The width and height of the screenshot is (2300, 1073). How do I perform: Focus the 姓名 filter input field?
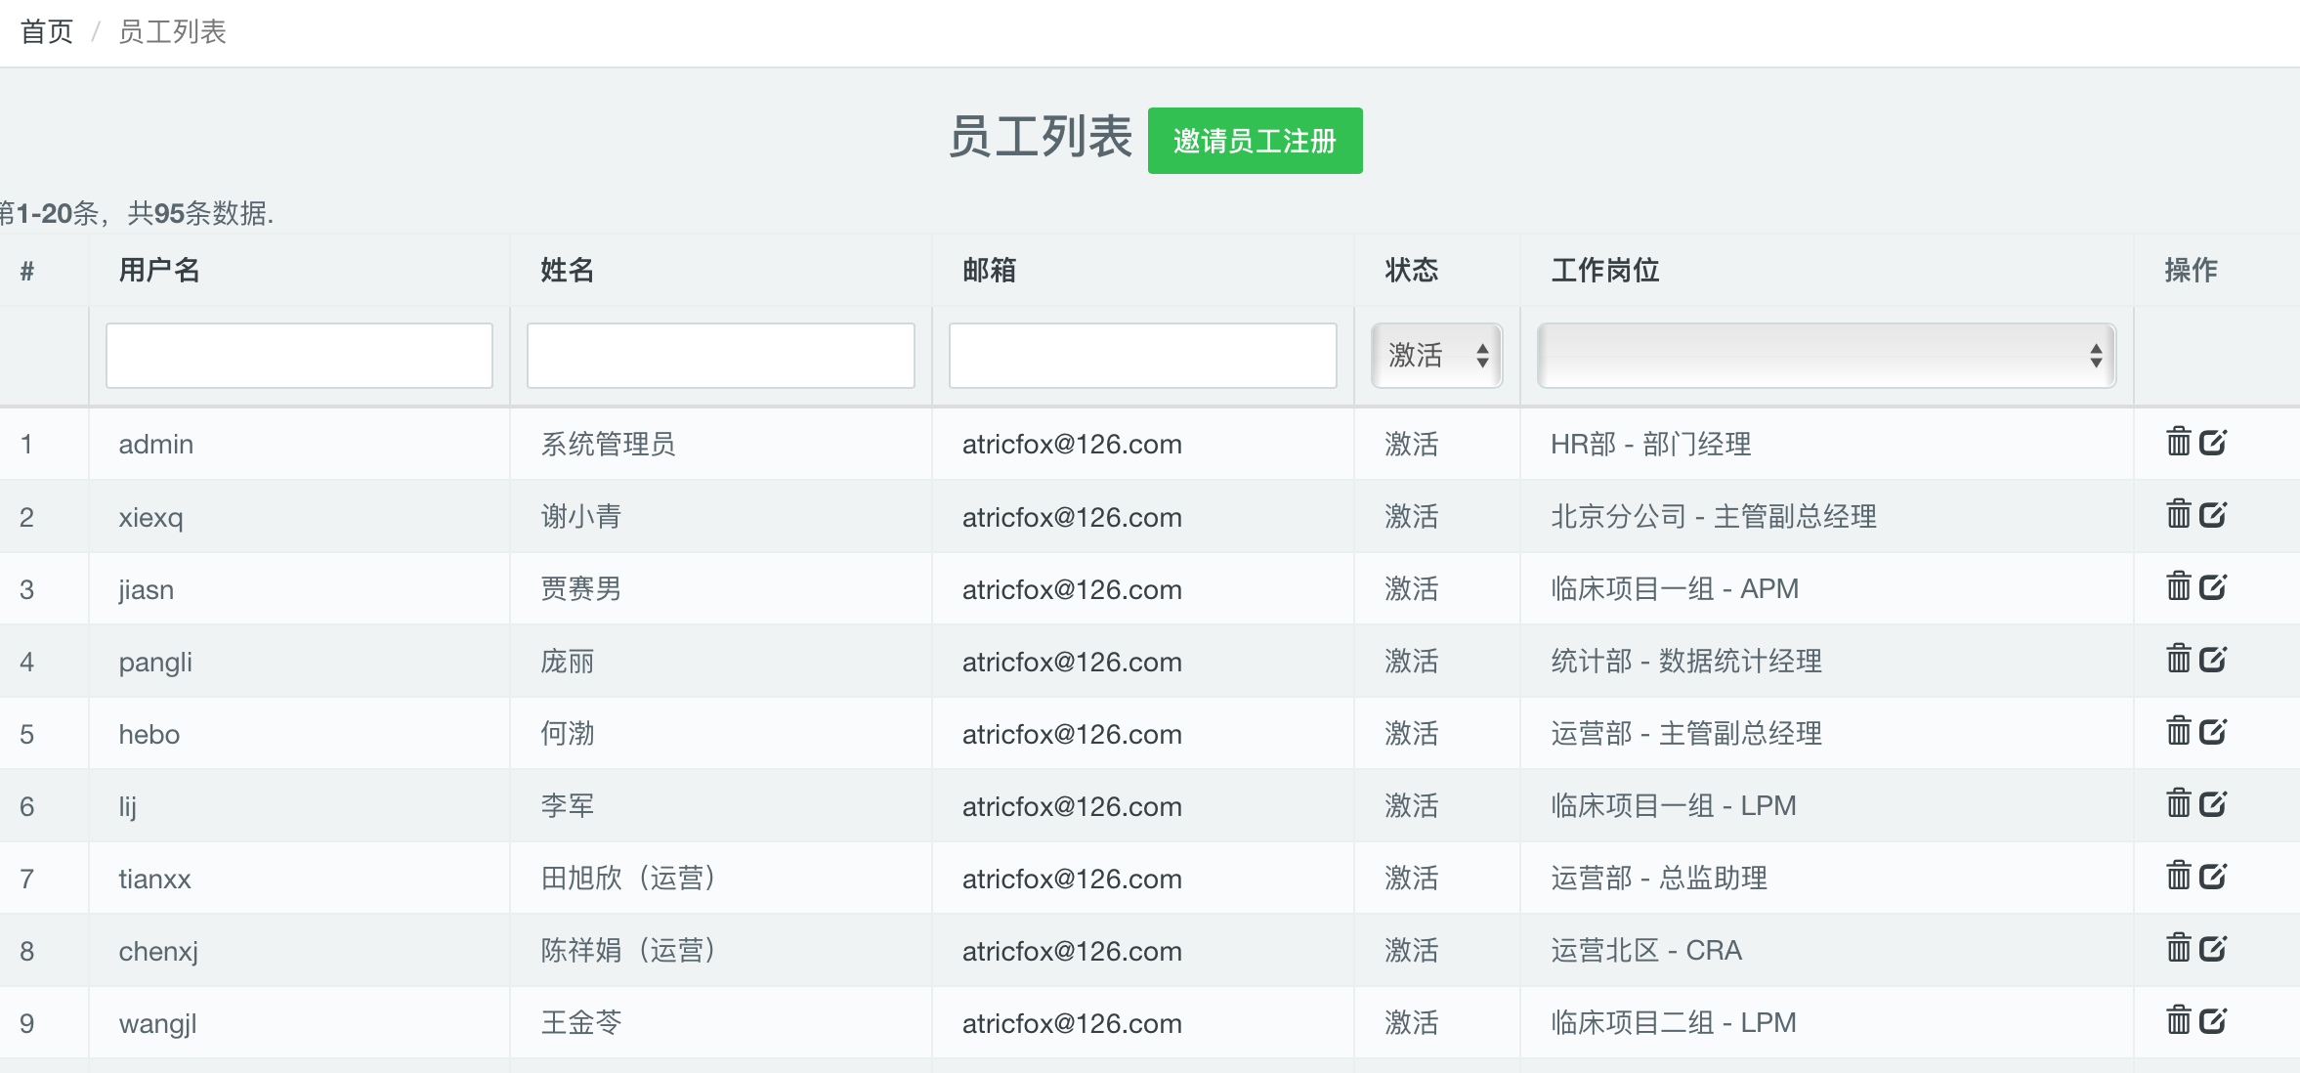click(721, 356)
